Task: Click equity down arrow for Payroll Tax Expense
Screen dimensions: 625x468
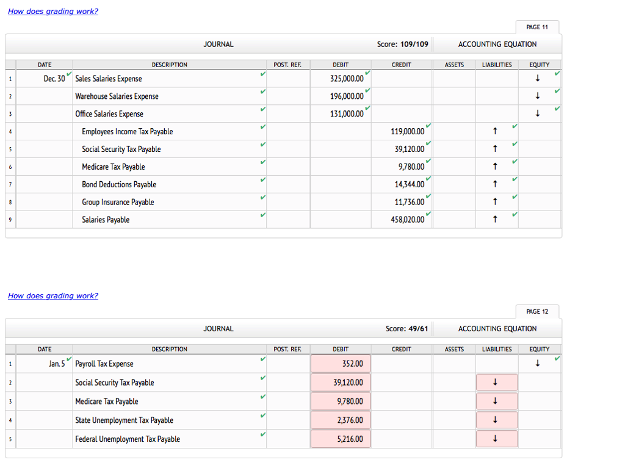Action: [537, 363]
